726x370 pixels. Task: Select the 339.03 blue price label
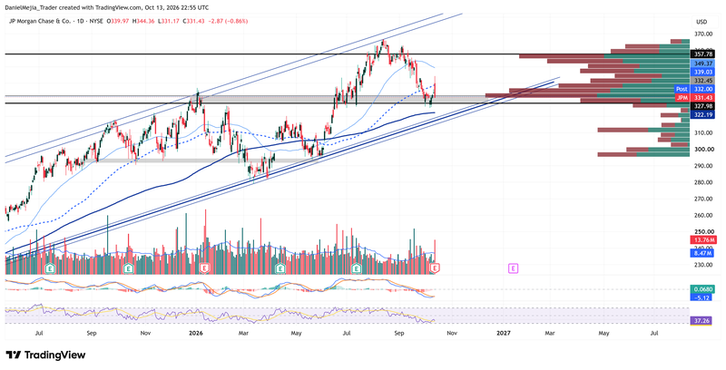coord(702,73)
